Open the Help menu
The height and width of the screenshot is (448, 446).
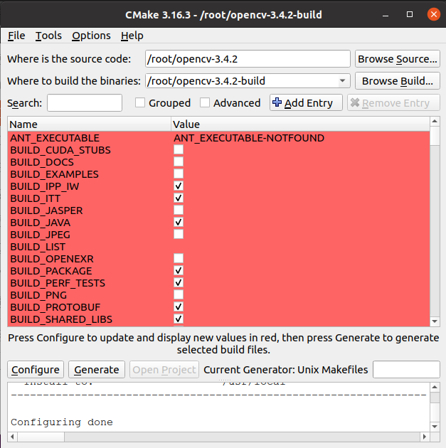point(132,36)
